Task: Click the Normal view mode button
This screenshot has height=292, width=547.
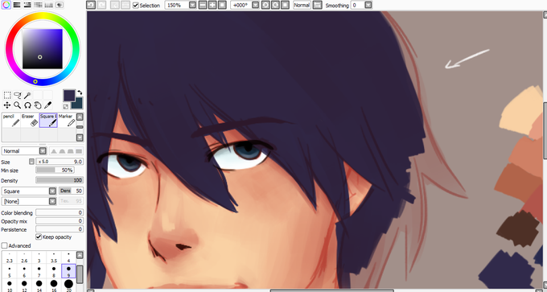Action: [x=302, y=6]
